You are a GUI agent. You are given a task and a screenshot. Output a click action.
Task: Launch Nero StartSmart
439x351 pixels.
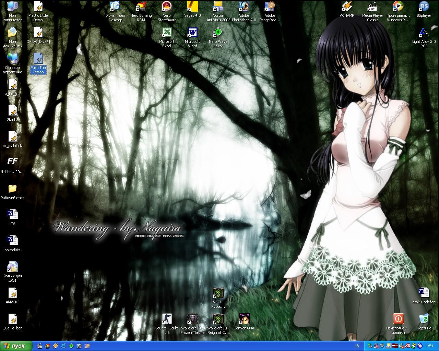[x=167, y=12]
